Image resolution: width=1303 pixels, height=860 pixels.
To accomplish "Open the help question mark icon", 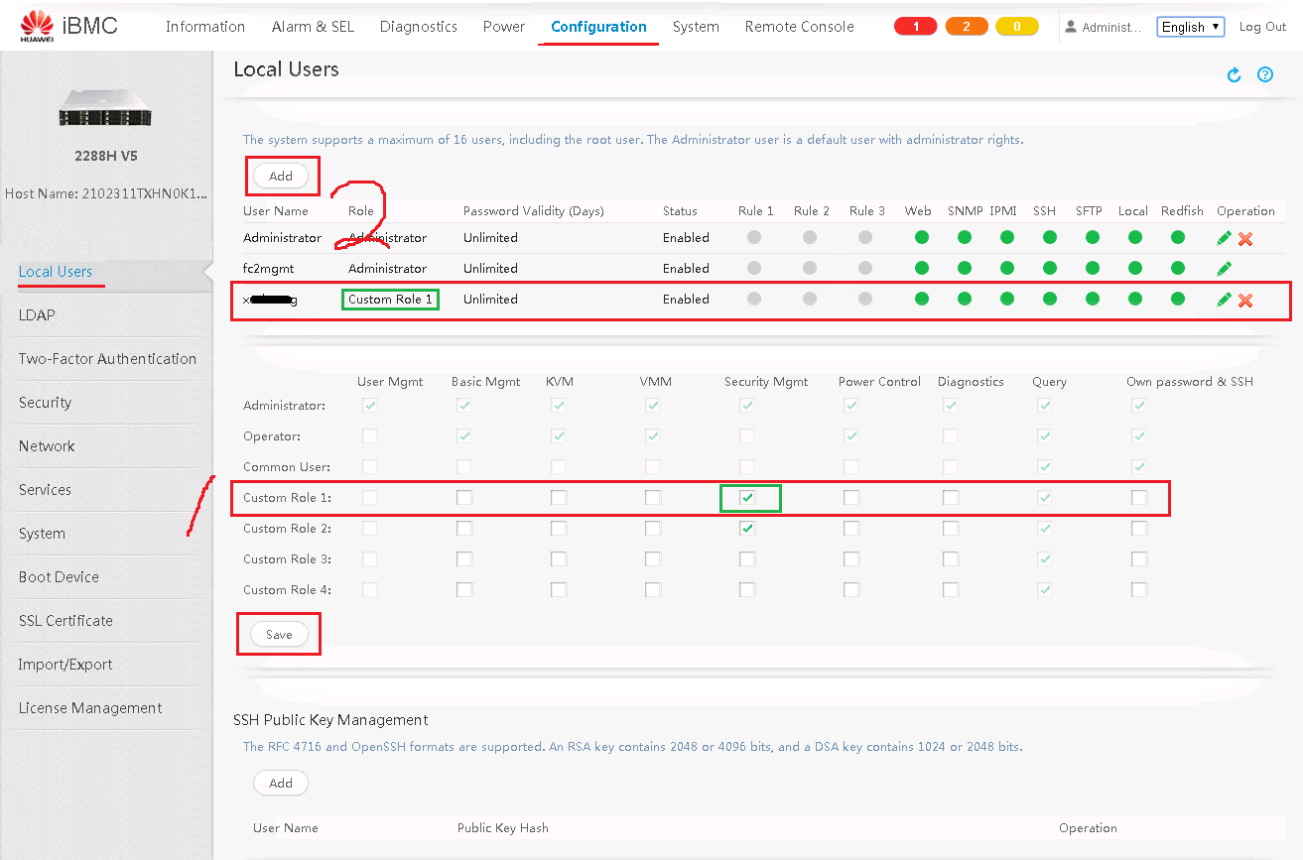I will [1265, 74].
